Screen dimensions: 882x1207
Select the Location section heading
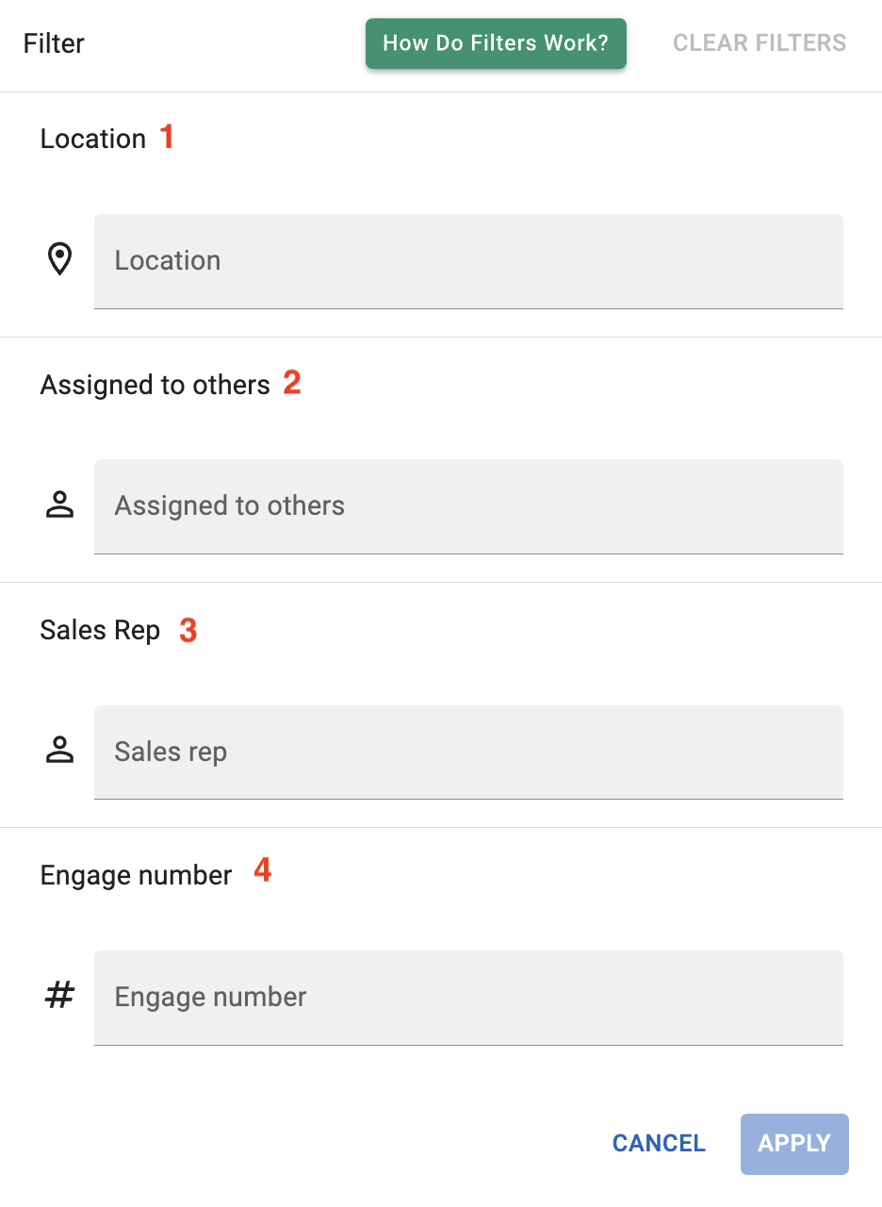[x=94, y=139]
